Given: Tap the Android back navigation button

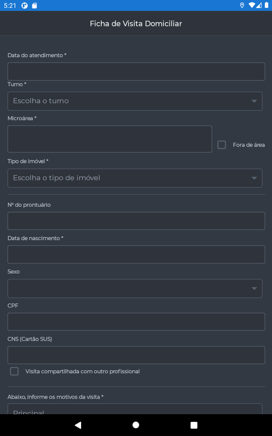Looking at the screenshot, I should click(78, 425).
